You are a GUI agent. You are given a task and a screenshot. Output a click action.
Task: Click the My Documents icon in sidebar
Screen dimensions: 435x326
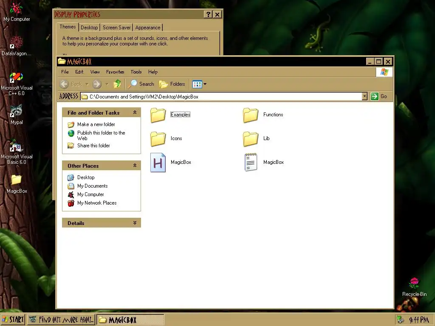[x=71, y=186]
